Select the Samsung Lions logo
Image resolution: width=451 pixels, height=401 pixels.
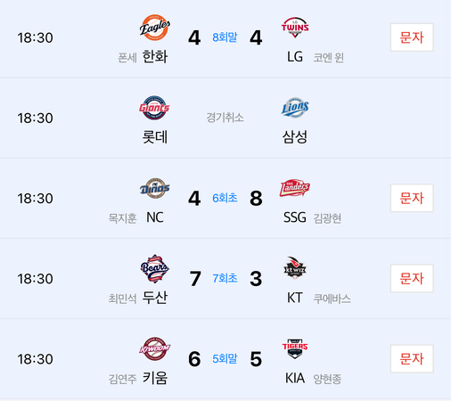pos(295,108)
